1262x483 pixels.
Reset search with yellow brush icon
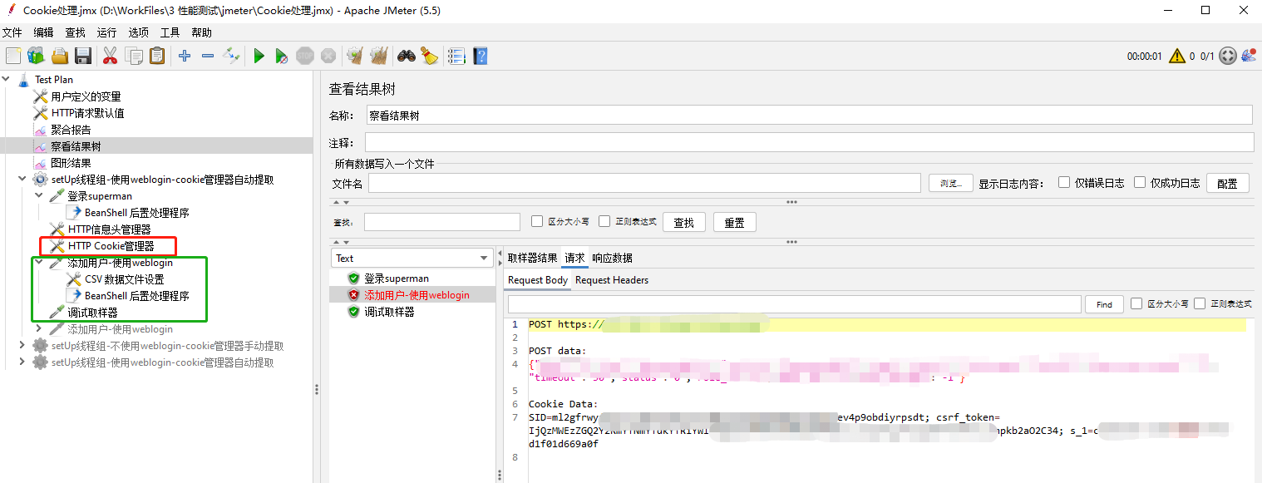(429, 56)
